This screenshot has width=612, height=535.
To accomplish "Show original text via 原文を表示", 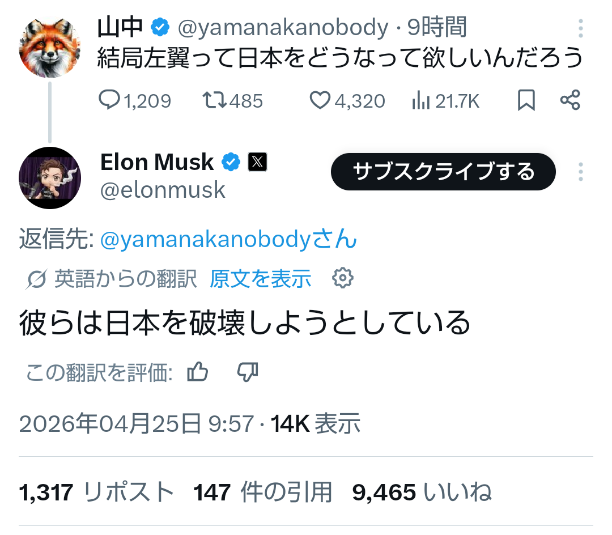I will coord(260,279).
